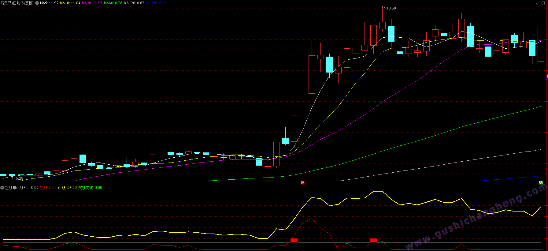
Task: Select the MA5: 11.92 label
Action: tap(49, 3)
